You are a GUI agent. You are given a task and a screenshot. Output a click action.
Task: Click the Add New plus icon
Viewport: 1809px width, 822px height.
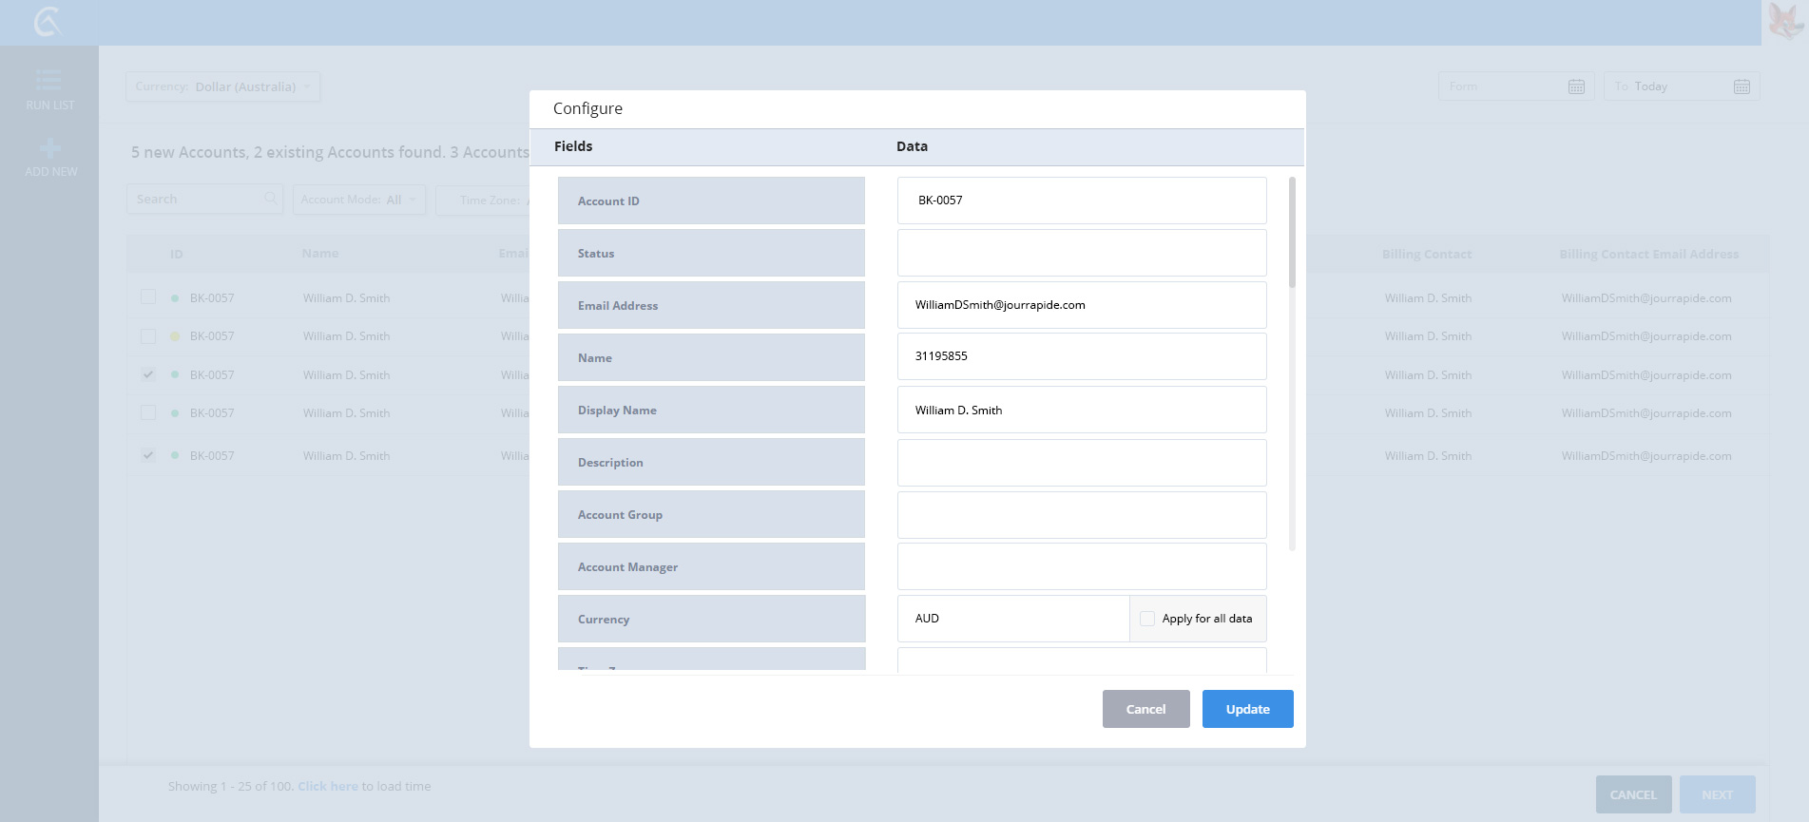[50, 149]
